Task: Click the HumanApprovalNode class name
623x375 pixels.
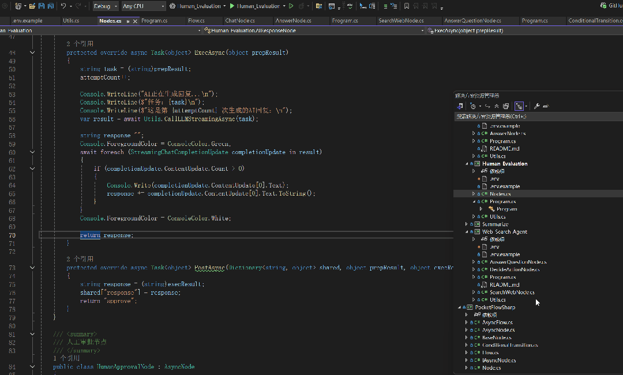Action: 125,367
